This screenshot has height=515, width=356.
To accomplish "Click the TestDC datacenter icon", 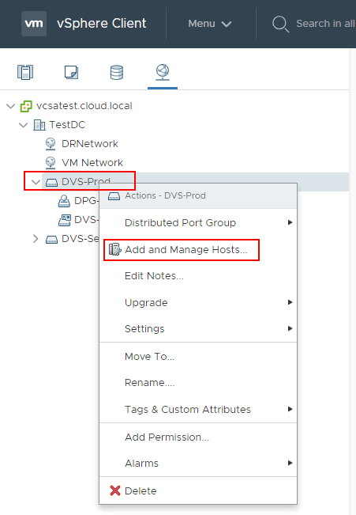I will pos(39,125).
